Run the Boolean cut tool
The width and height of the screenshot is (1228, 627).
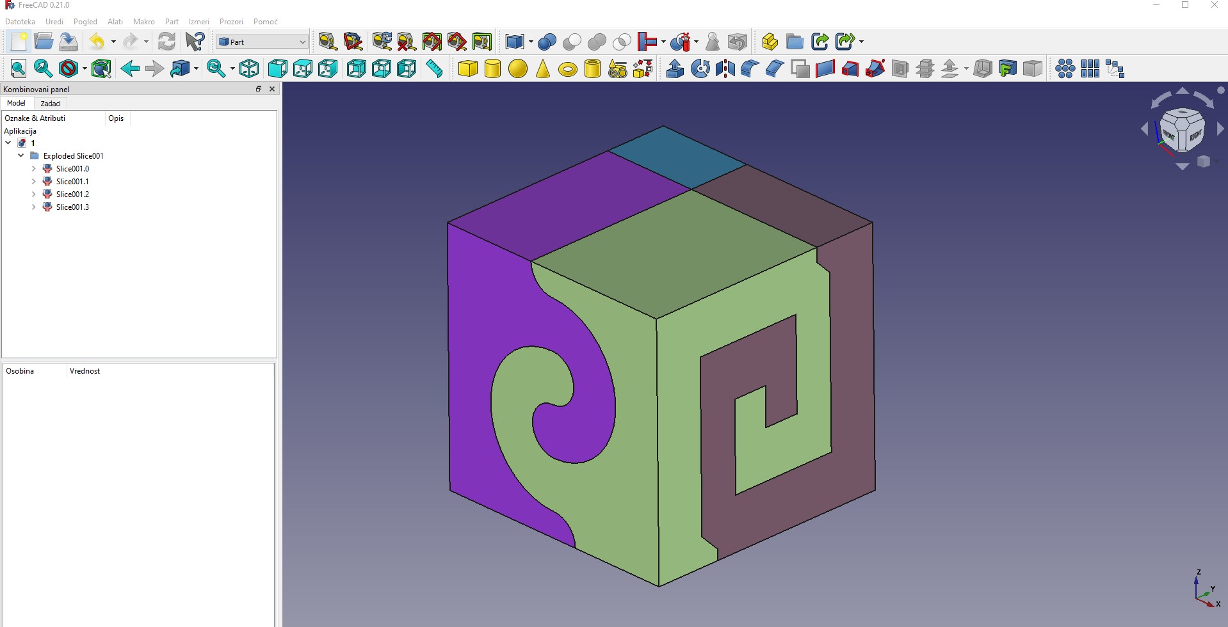(x=572, y=42)
